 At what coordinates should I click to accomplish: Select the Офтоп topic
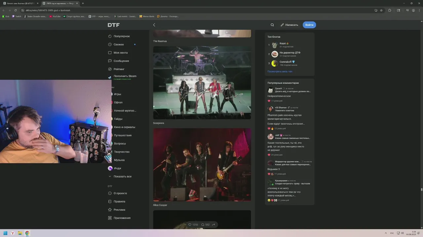point(118,102)
